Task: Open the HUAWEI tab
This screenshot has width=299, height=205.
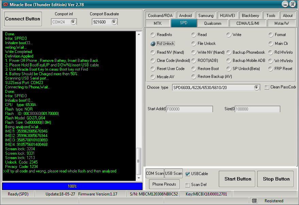Action: [x=228, y=15]
